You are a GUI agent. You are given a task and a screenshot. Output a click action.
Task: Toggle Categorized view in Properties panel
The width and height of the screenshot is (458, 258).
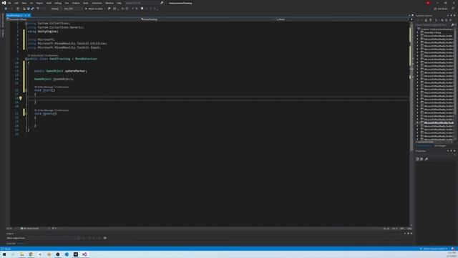[417, 159]
